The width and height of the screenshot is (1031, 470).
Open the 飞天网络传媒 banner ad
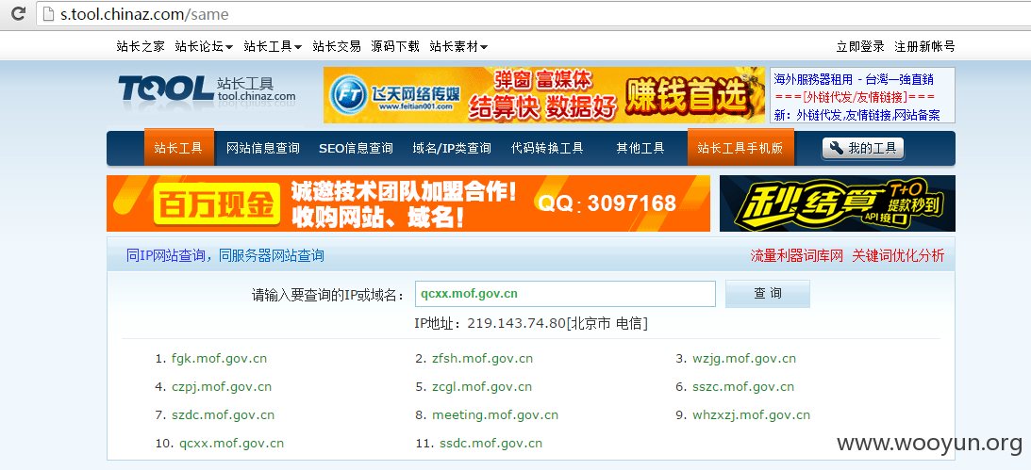[x=543, y=95]
